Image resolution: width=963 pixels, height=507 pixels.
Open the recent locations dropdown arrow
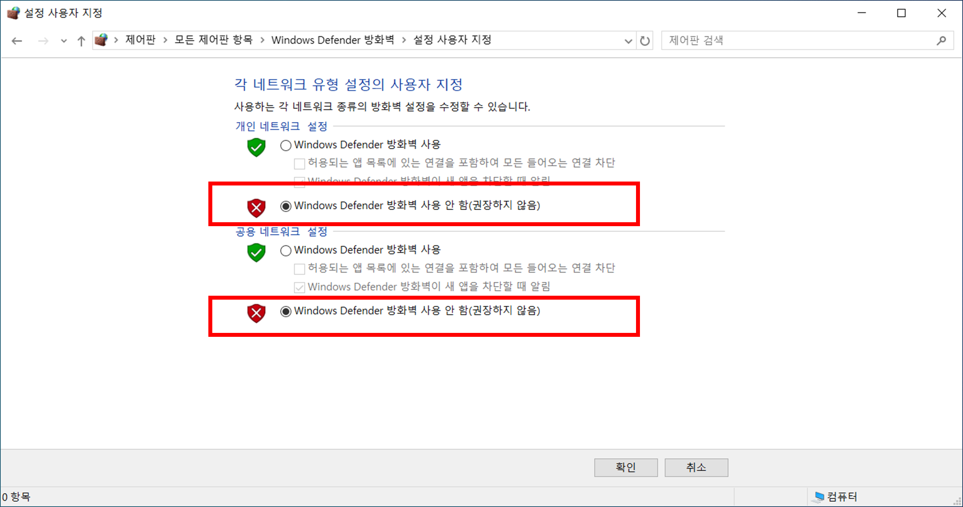(64, 41)
